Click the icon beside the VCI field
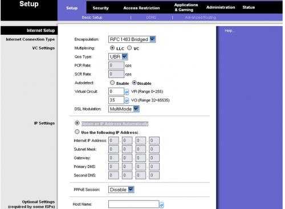The width and height of the screenshot is (285, 209). coord(127,101)
